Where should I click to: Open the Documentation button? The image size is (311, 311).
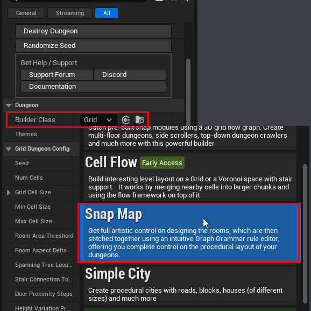(x=93, y=87)
